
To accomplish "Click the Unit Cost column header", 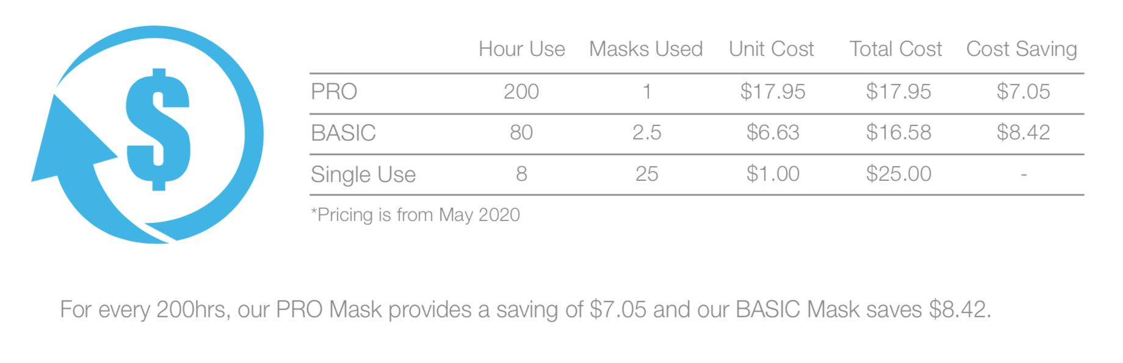I will point(771,49).
